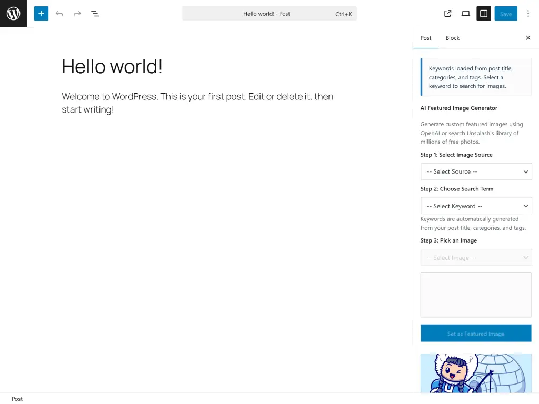539x404 pixels.
Task: Open the command search for Hello world post
Action: (x=269, y=14)
